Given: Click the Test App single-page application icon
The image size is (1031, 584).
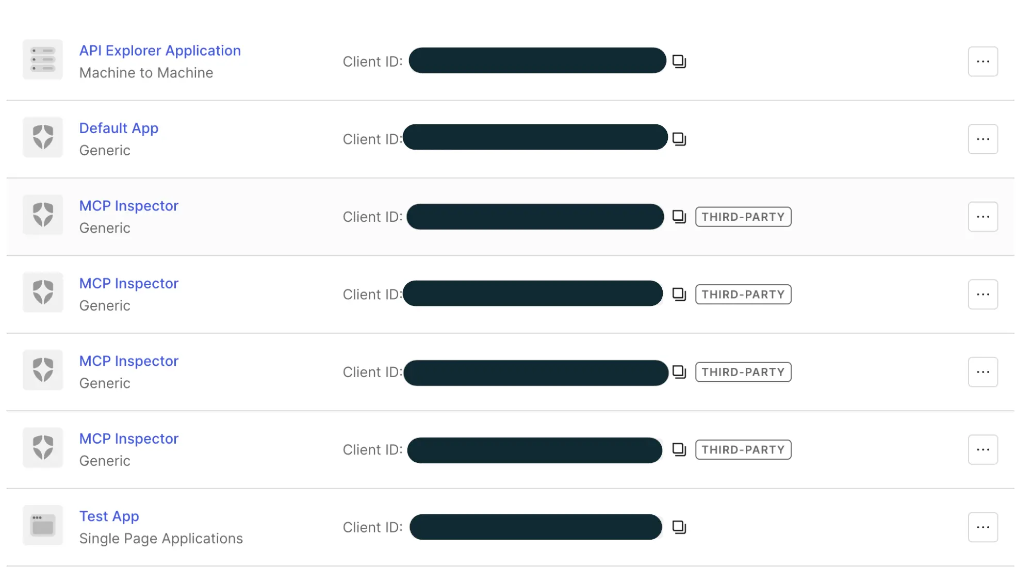Looking at the screenshot, I should click(x=42, y=525).
